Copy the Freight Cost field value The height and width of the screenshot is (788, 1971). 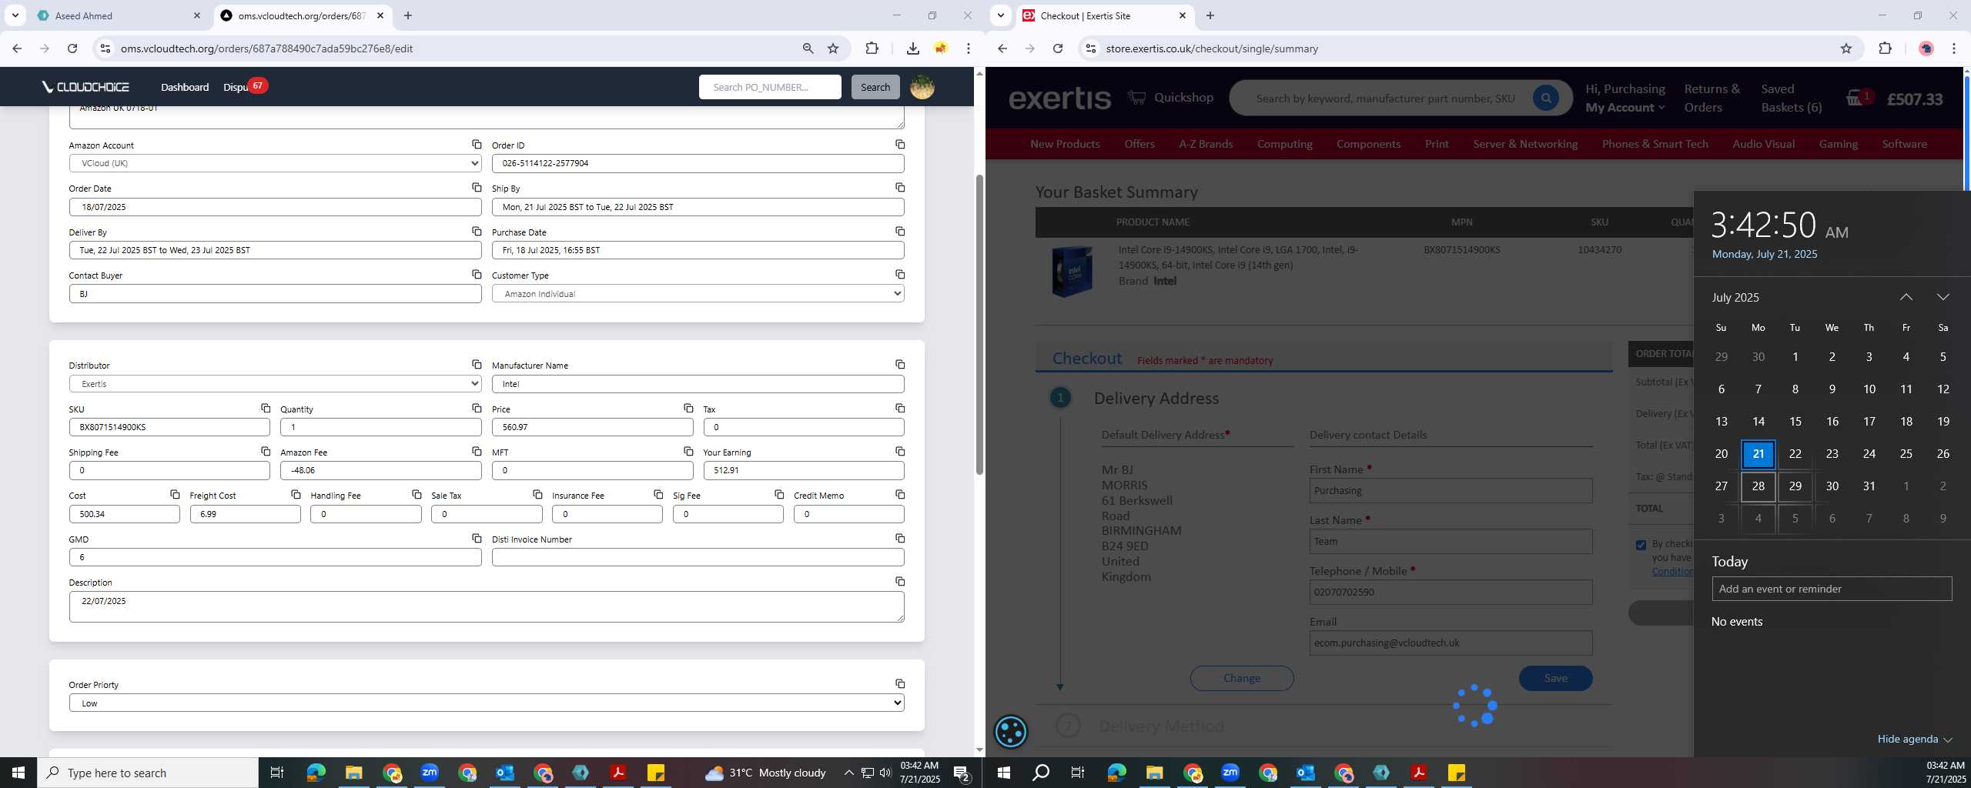click(x=296, y=495)
